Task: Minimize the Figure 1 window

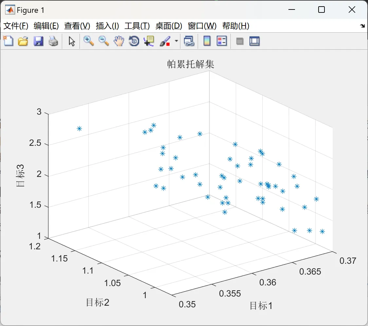Action: (292, 10)
